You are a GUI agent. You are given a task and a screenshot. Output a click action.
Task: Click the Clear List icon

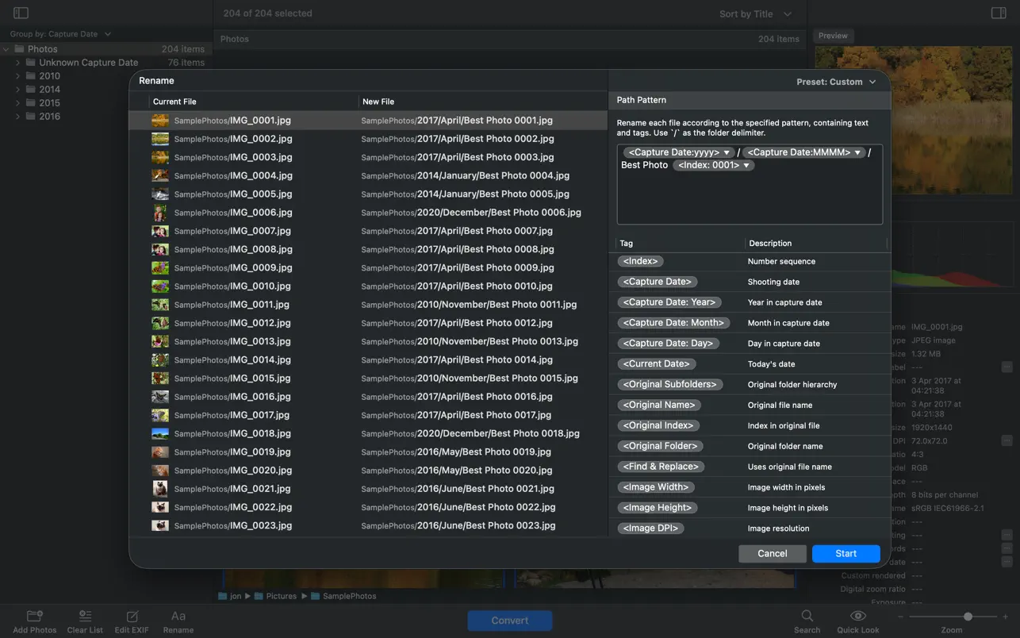tap(85, 617)
